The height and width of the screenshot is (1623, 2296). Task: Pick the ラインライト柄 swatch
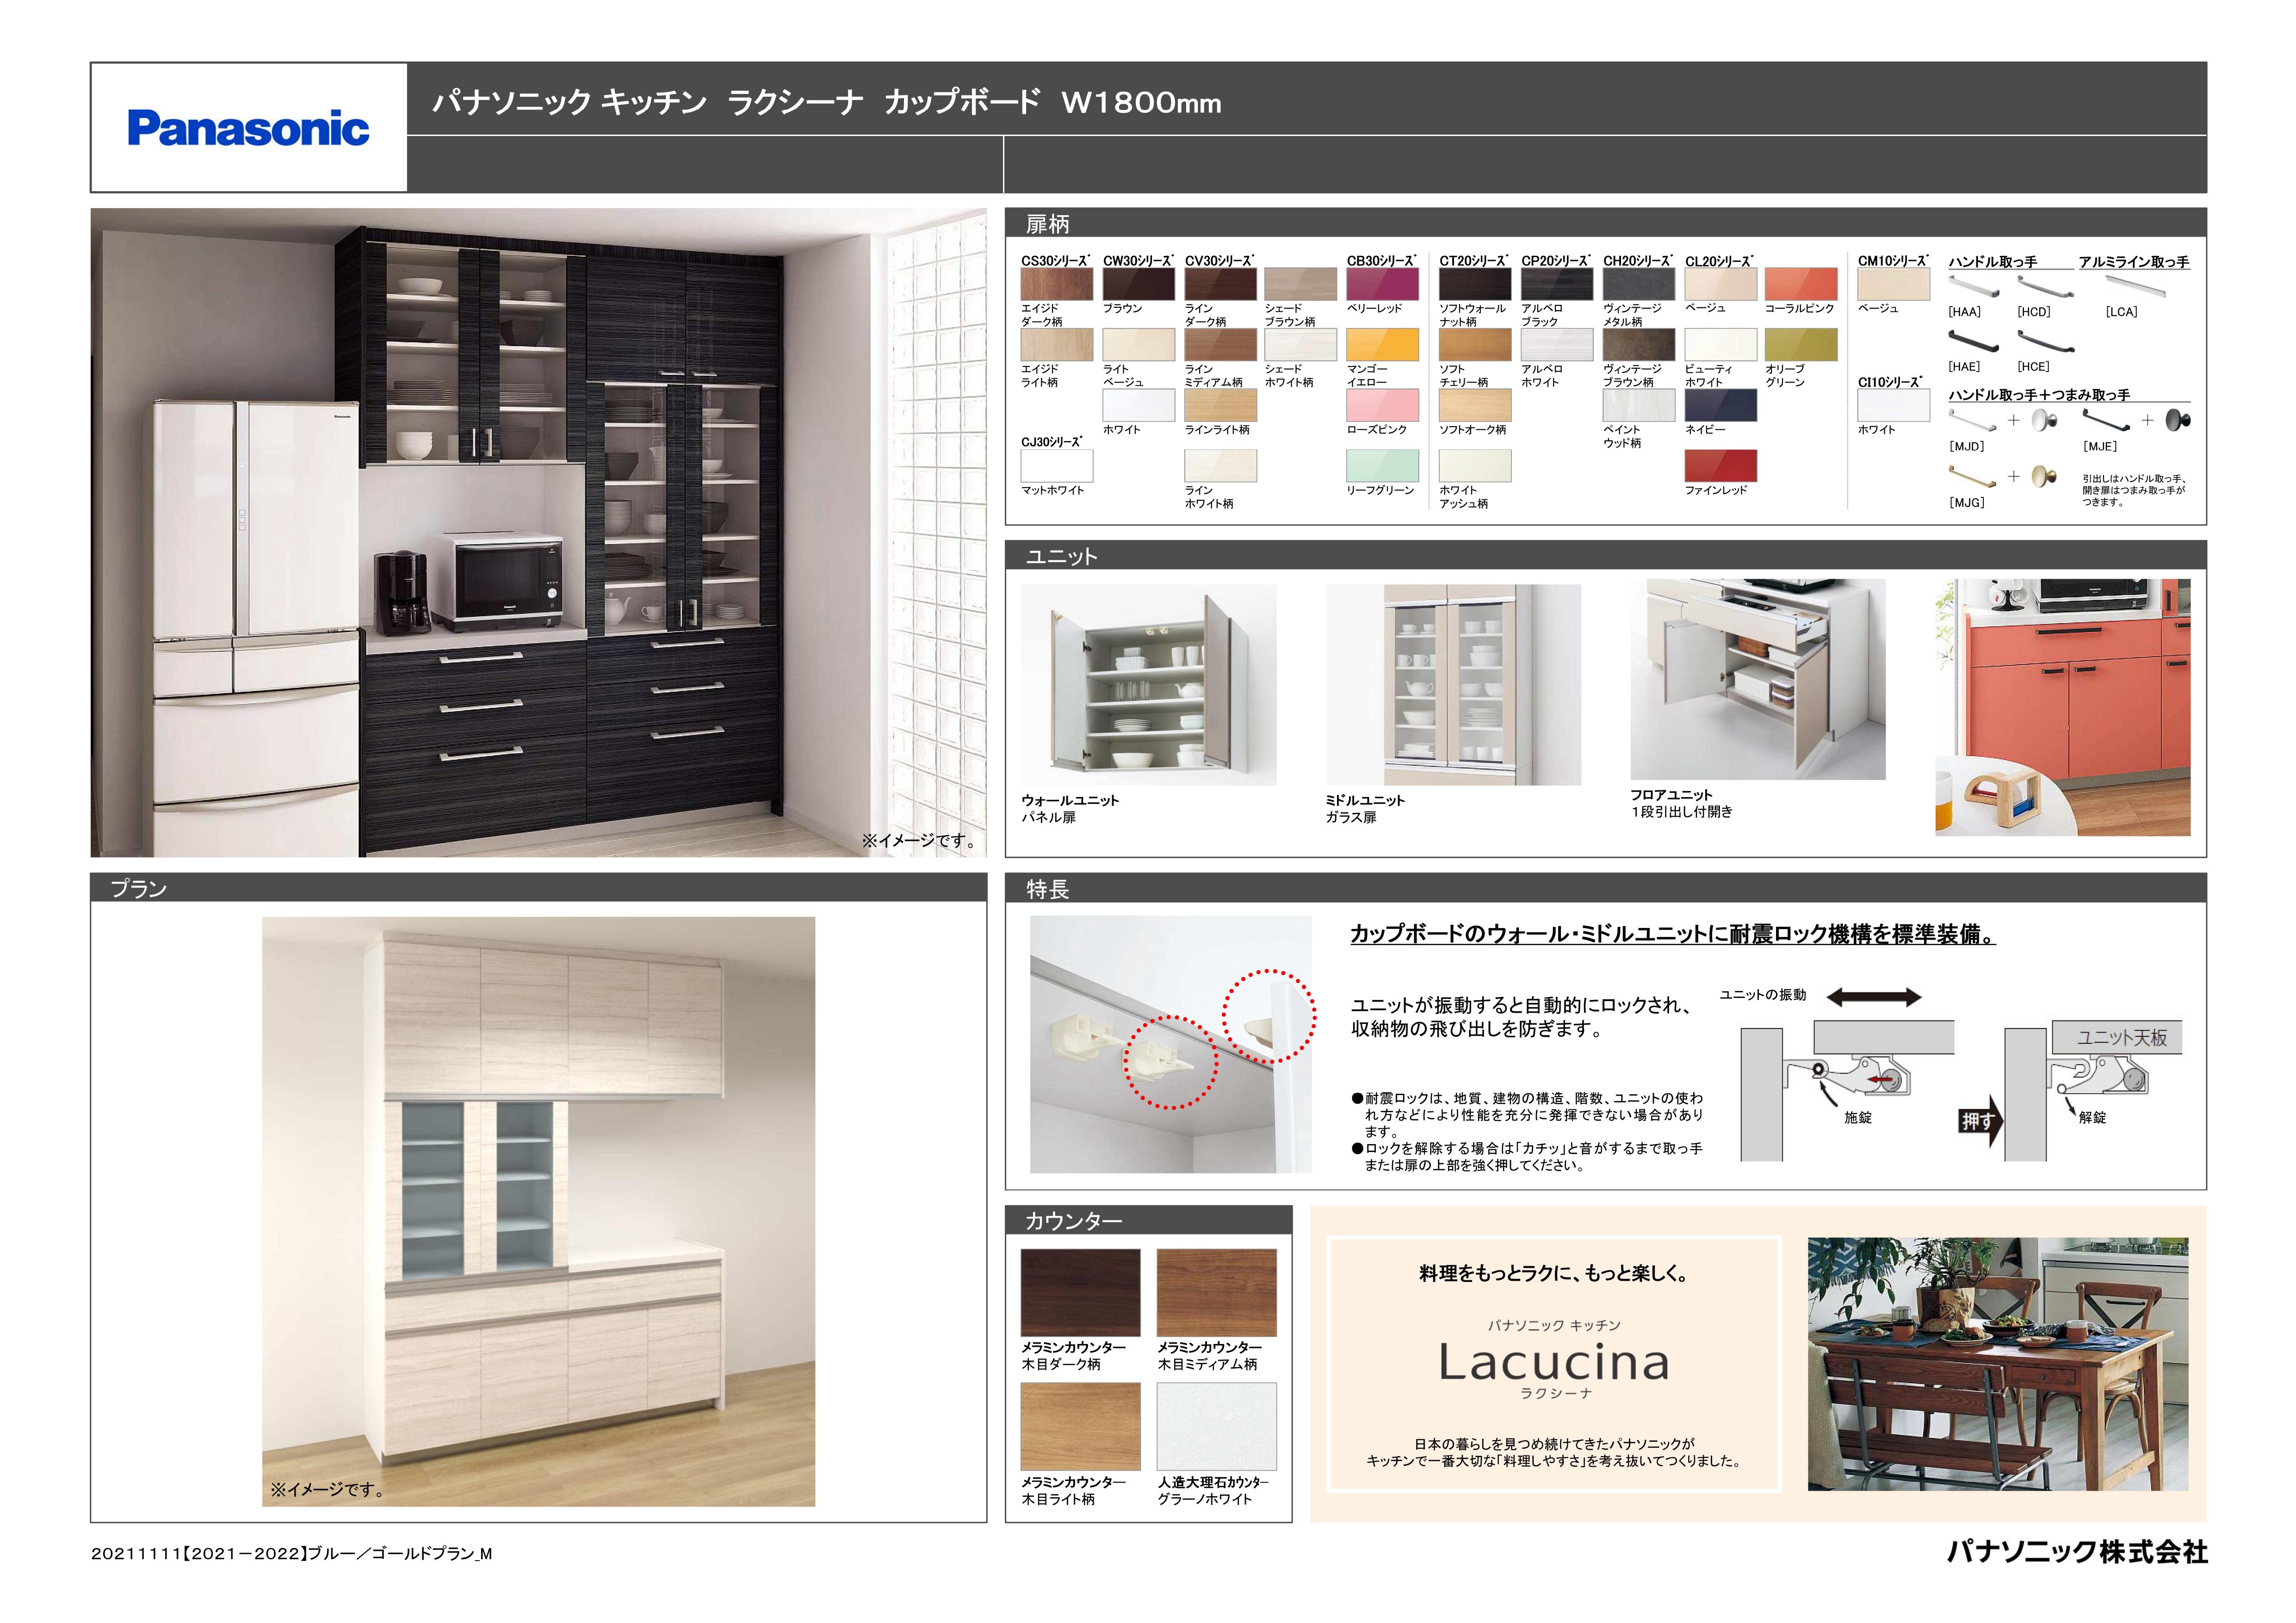1221,405
